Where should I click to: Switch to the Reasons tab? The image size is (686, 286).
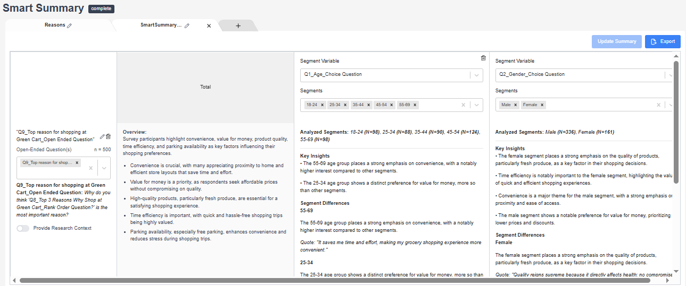55,25
